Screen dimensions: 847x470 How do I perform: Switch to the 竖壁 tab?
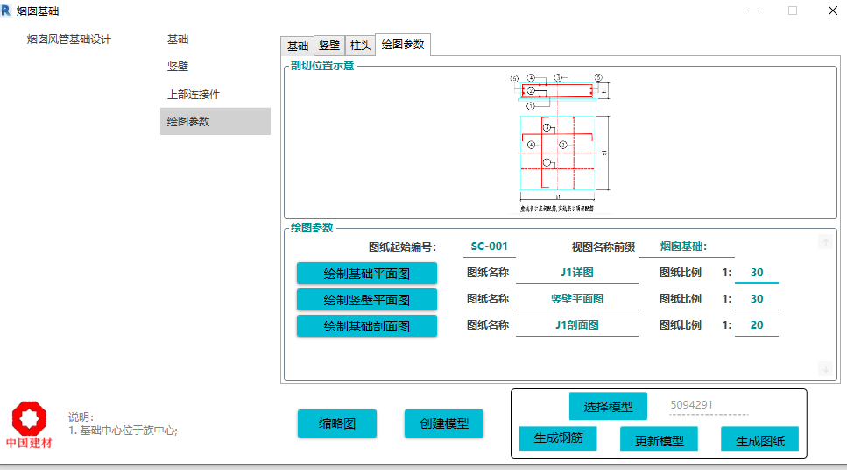329,46
